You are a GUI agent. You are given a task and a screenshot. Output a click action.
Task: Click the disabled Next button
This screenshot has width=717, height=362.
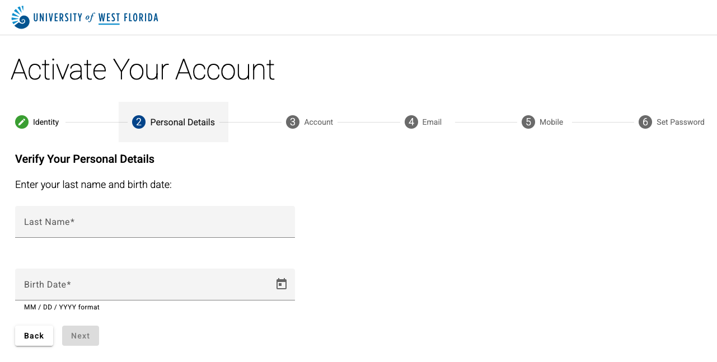81,336
